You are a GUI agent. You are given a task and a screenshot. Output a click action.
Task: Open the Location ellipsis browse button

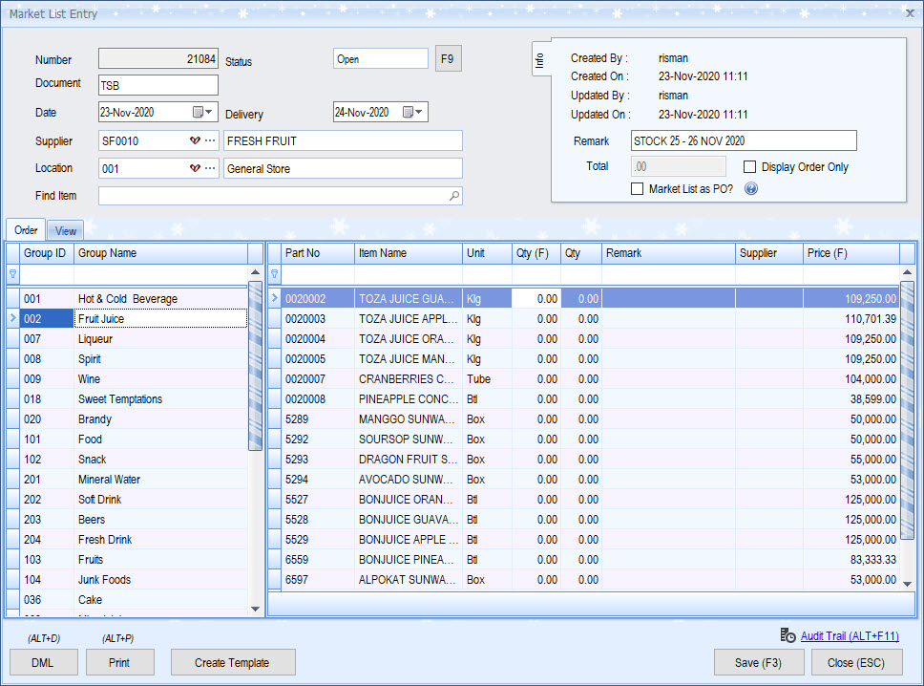pos(210,168)
